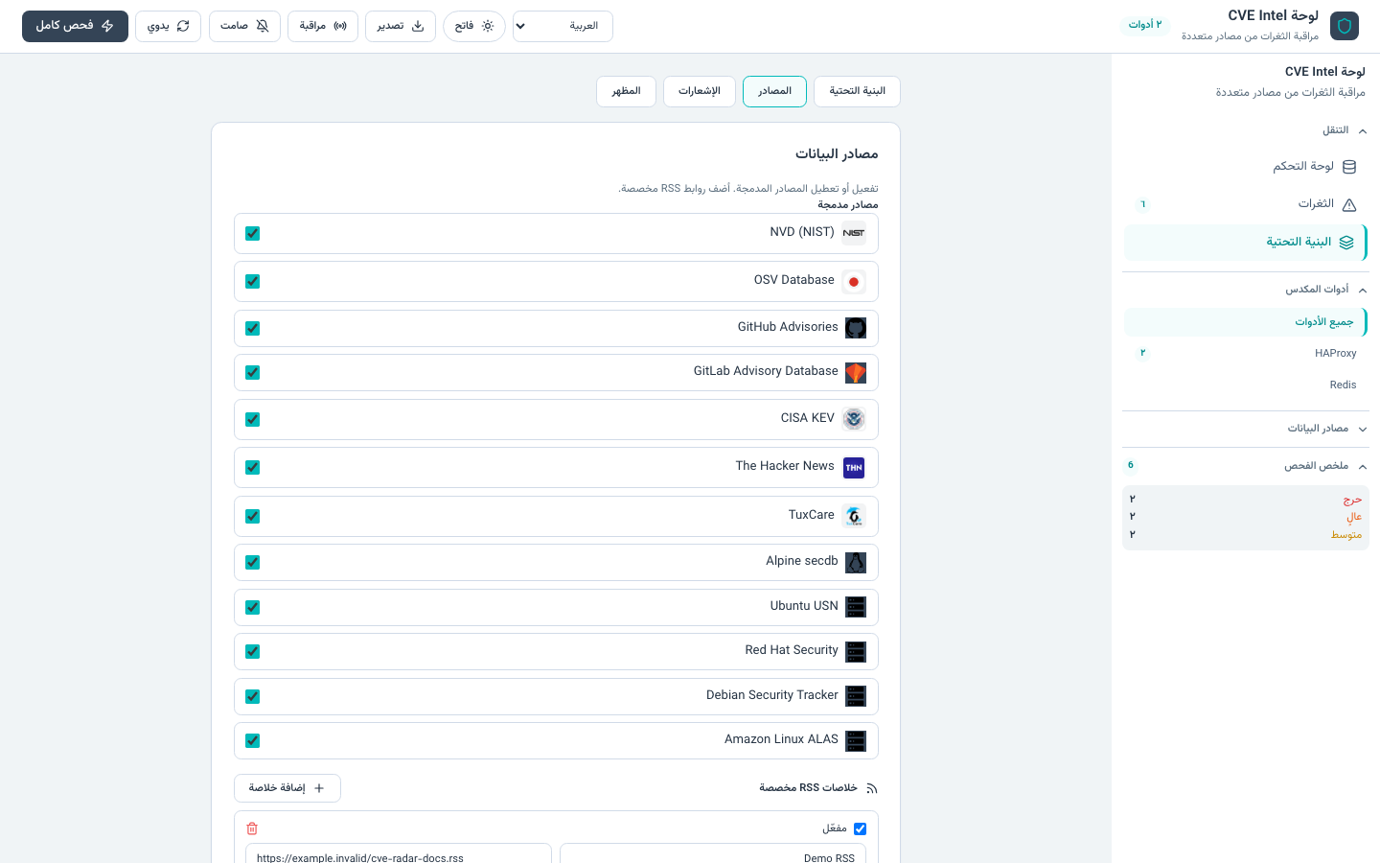Expand the مصادر البيانات sidebar section

(x=1246, y=429)
